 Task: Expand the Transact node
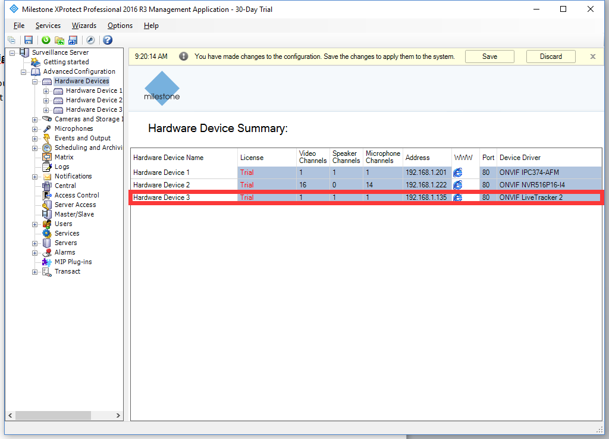[35, 272]
